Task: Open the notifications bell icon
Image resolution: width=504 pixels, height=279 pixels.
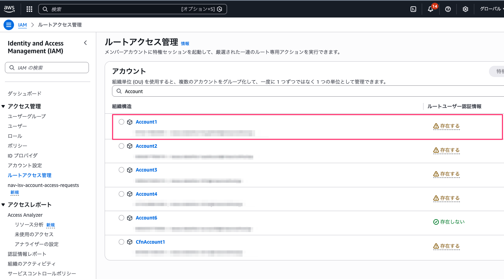Action: (430, 9)
